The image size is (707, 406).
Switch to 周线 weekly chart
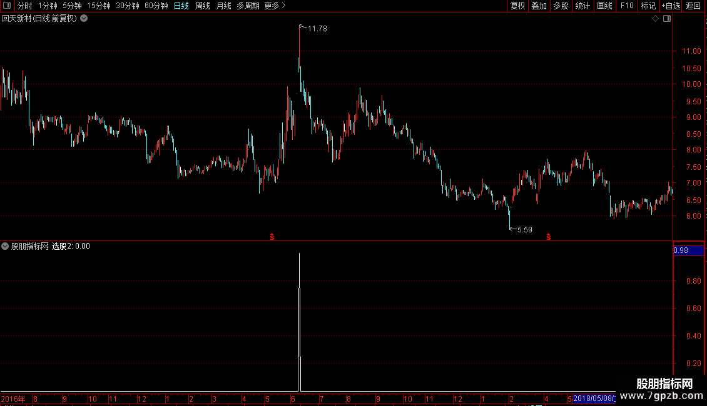point(203,6)
